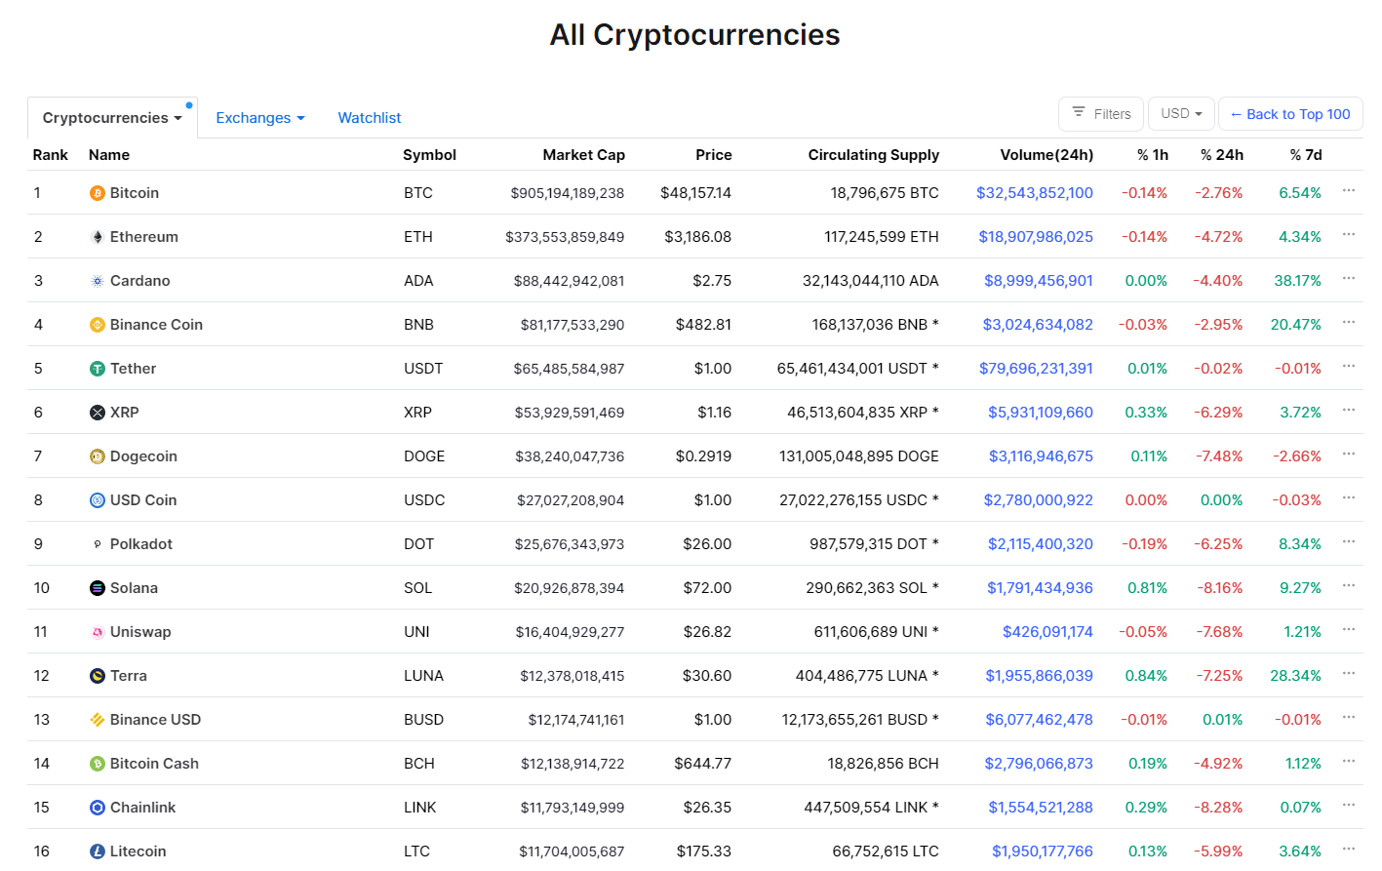
Task: Open the Polkadot name link
Action: pyautogui.click(x=141, y=544)
